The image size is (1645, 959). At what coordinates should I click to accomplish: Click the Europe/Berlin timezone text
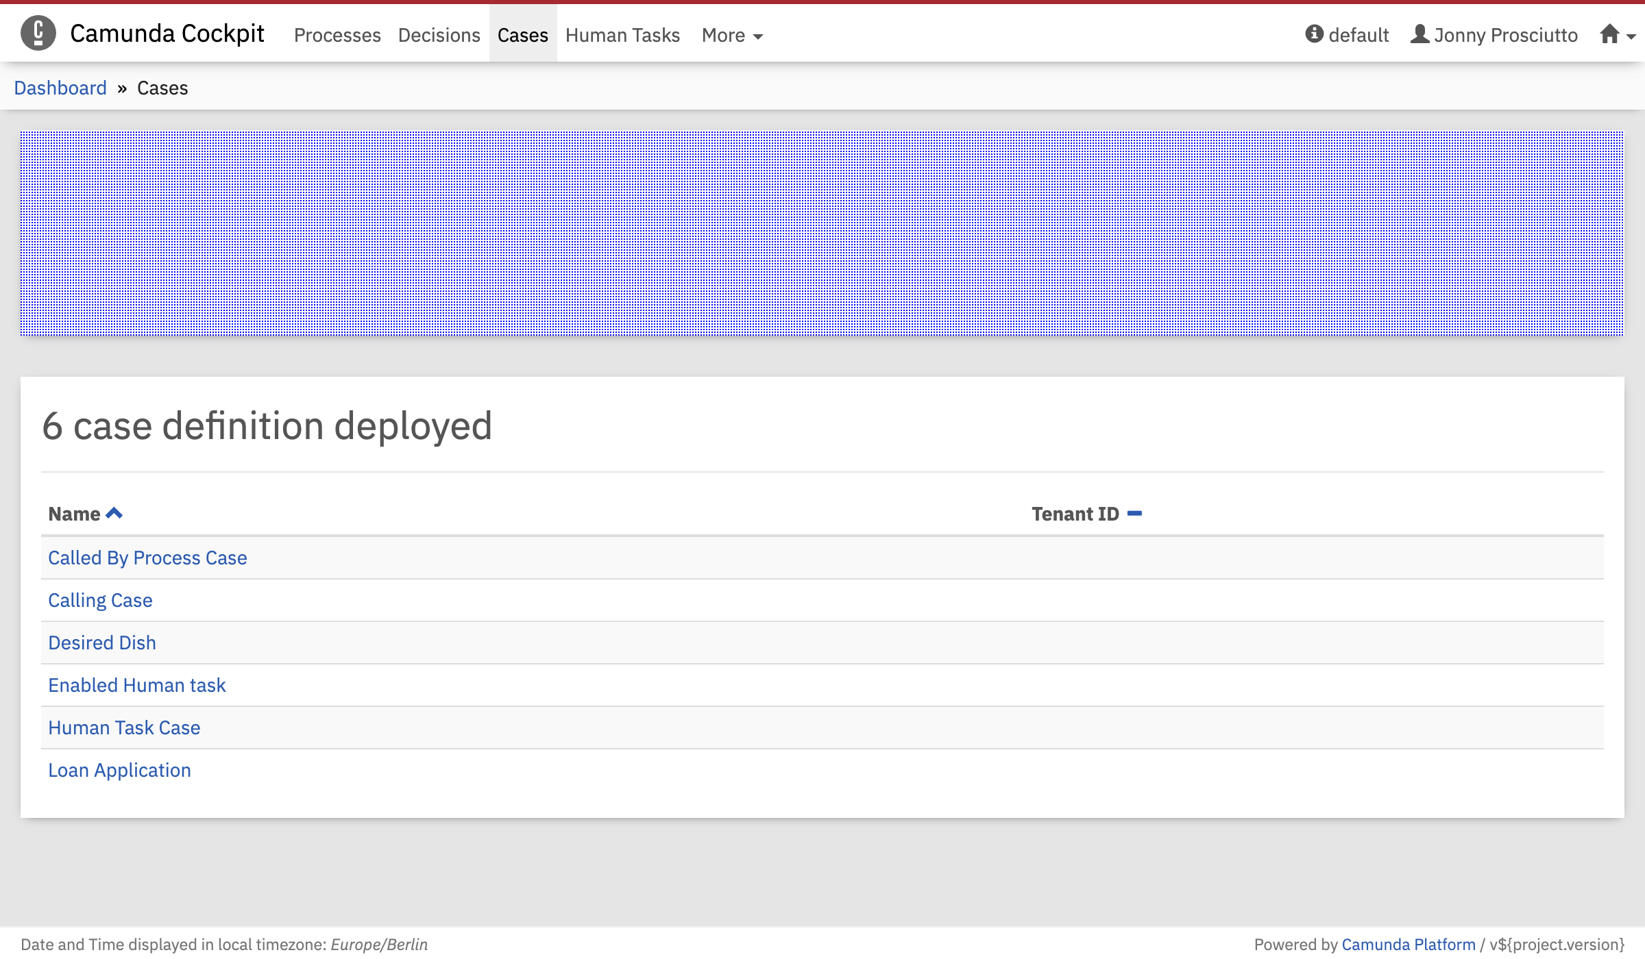(x=379, y=945)
